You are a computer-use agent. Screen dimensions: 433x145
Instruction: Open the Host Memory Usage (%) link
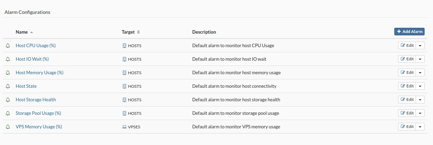point(39,72)
